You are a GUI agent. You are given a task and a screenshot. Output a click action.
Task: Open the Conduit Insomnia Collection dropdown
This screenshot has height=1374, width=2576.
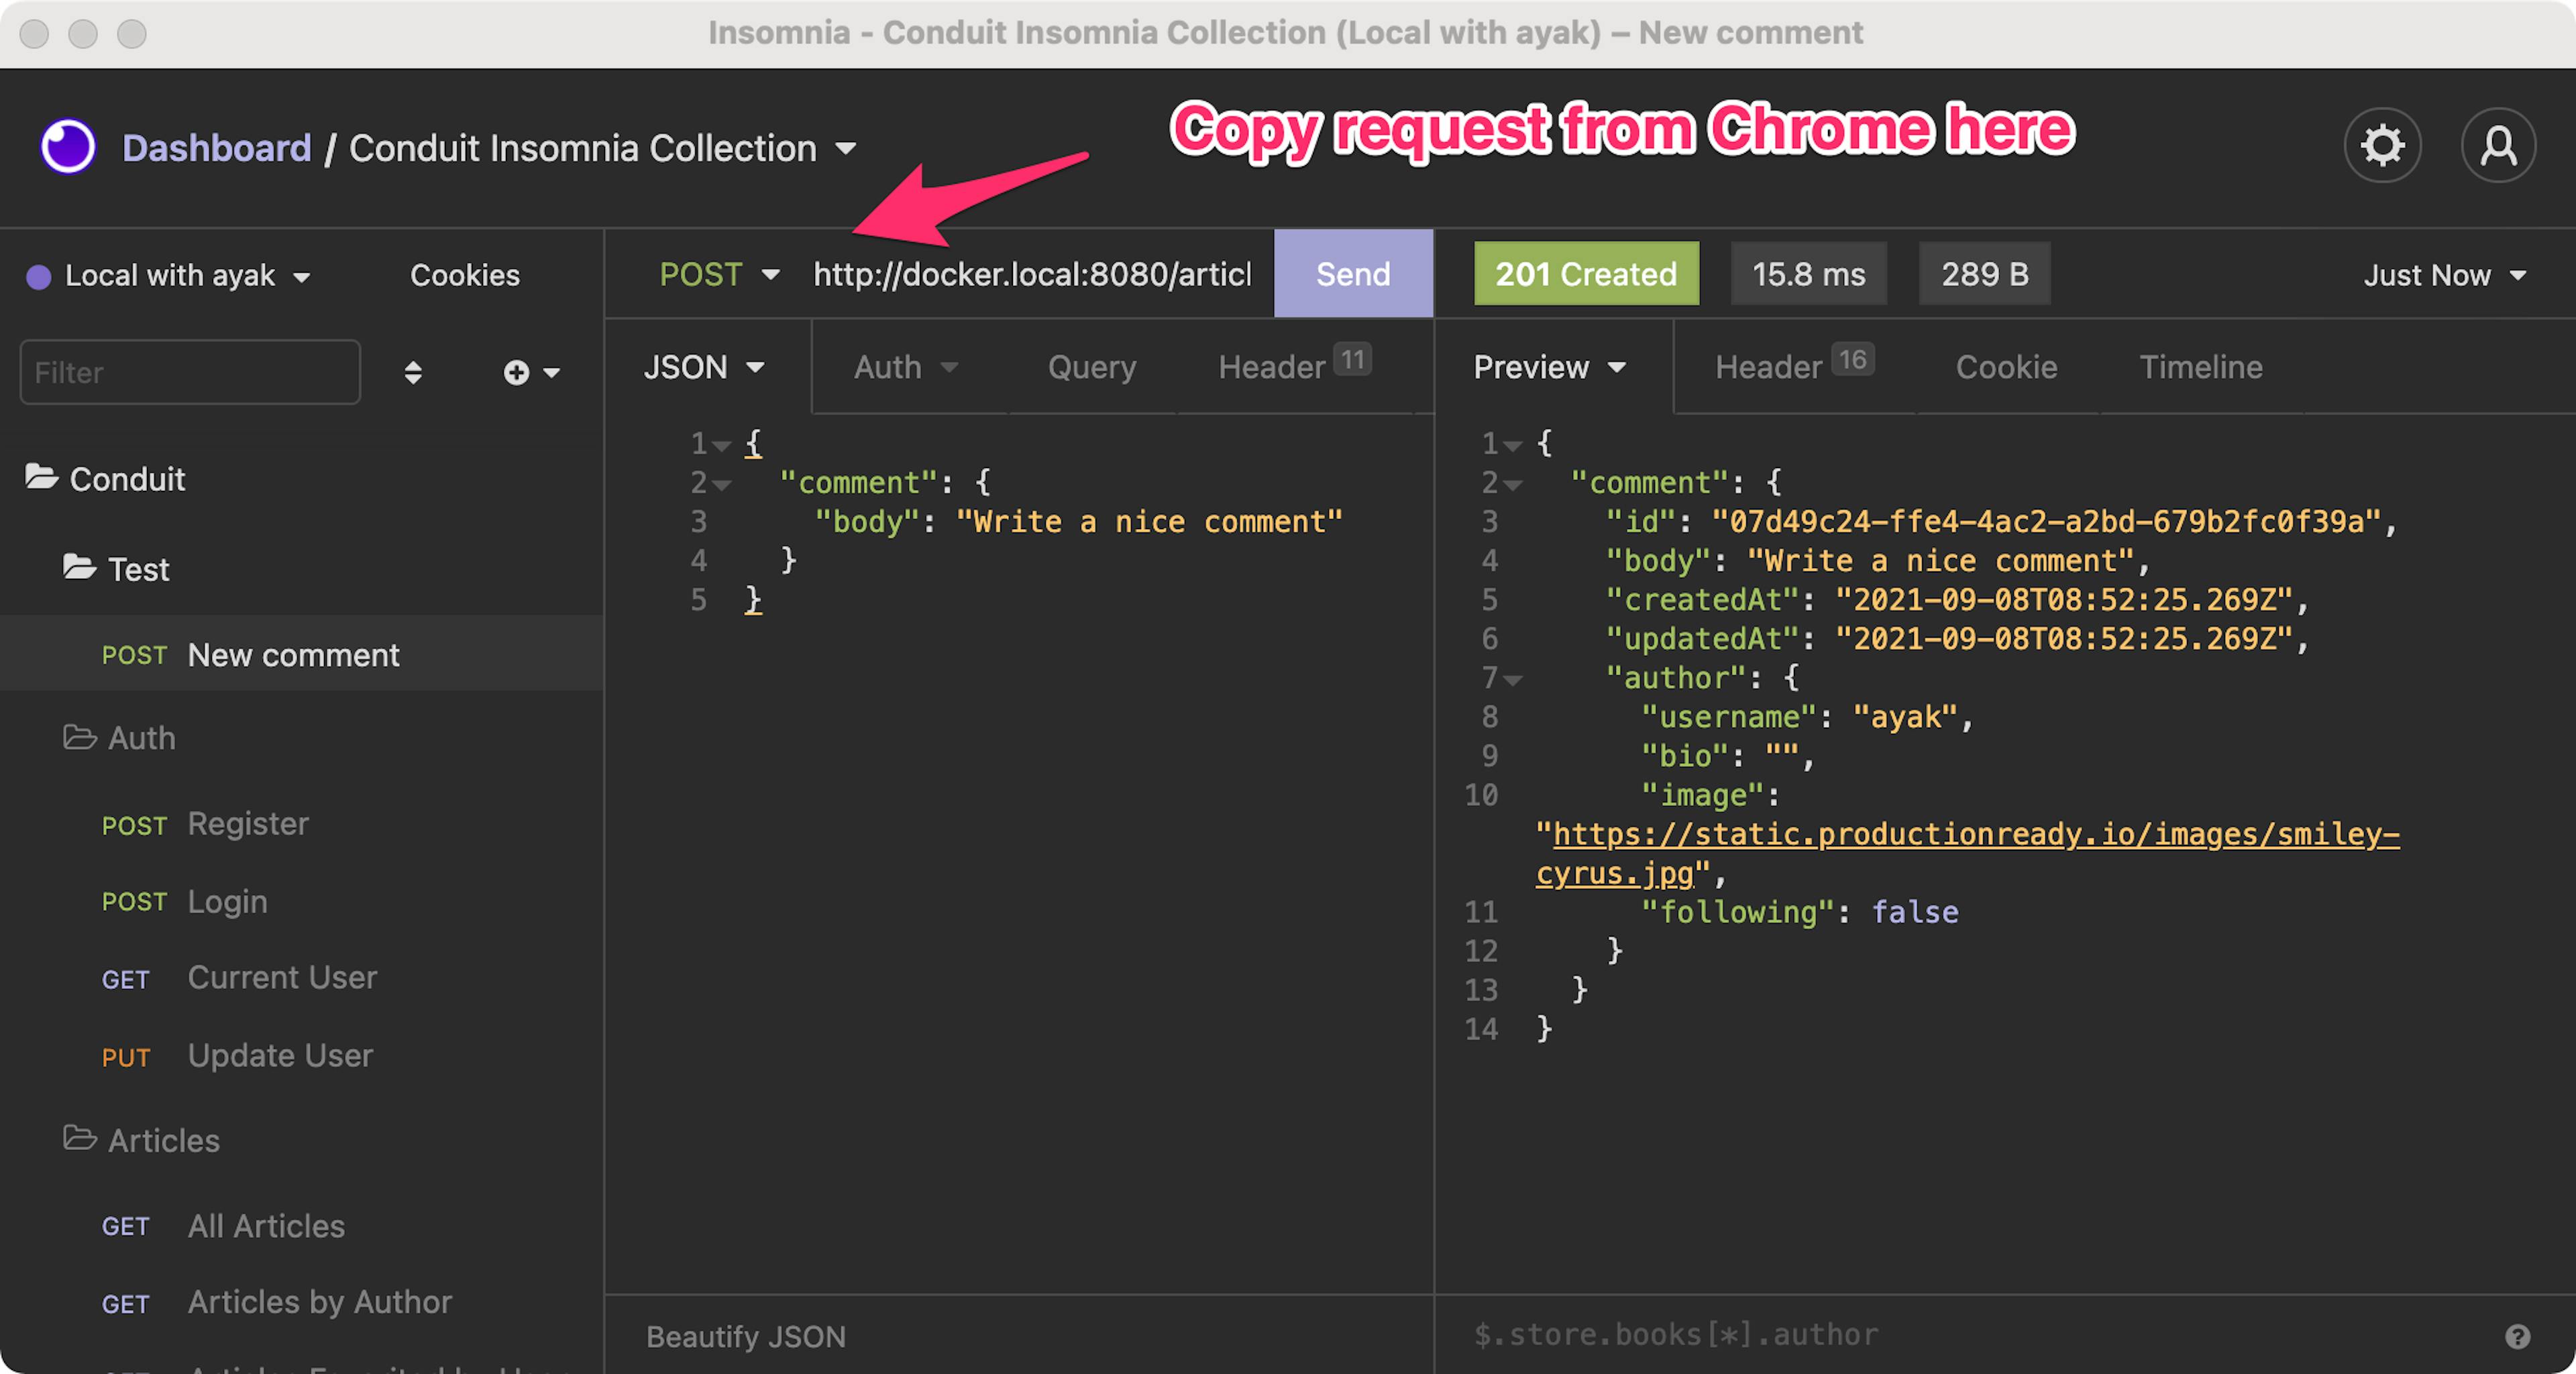pyautogui.click(x=602, y=148)
